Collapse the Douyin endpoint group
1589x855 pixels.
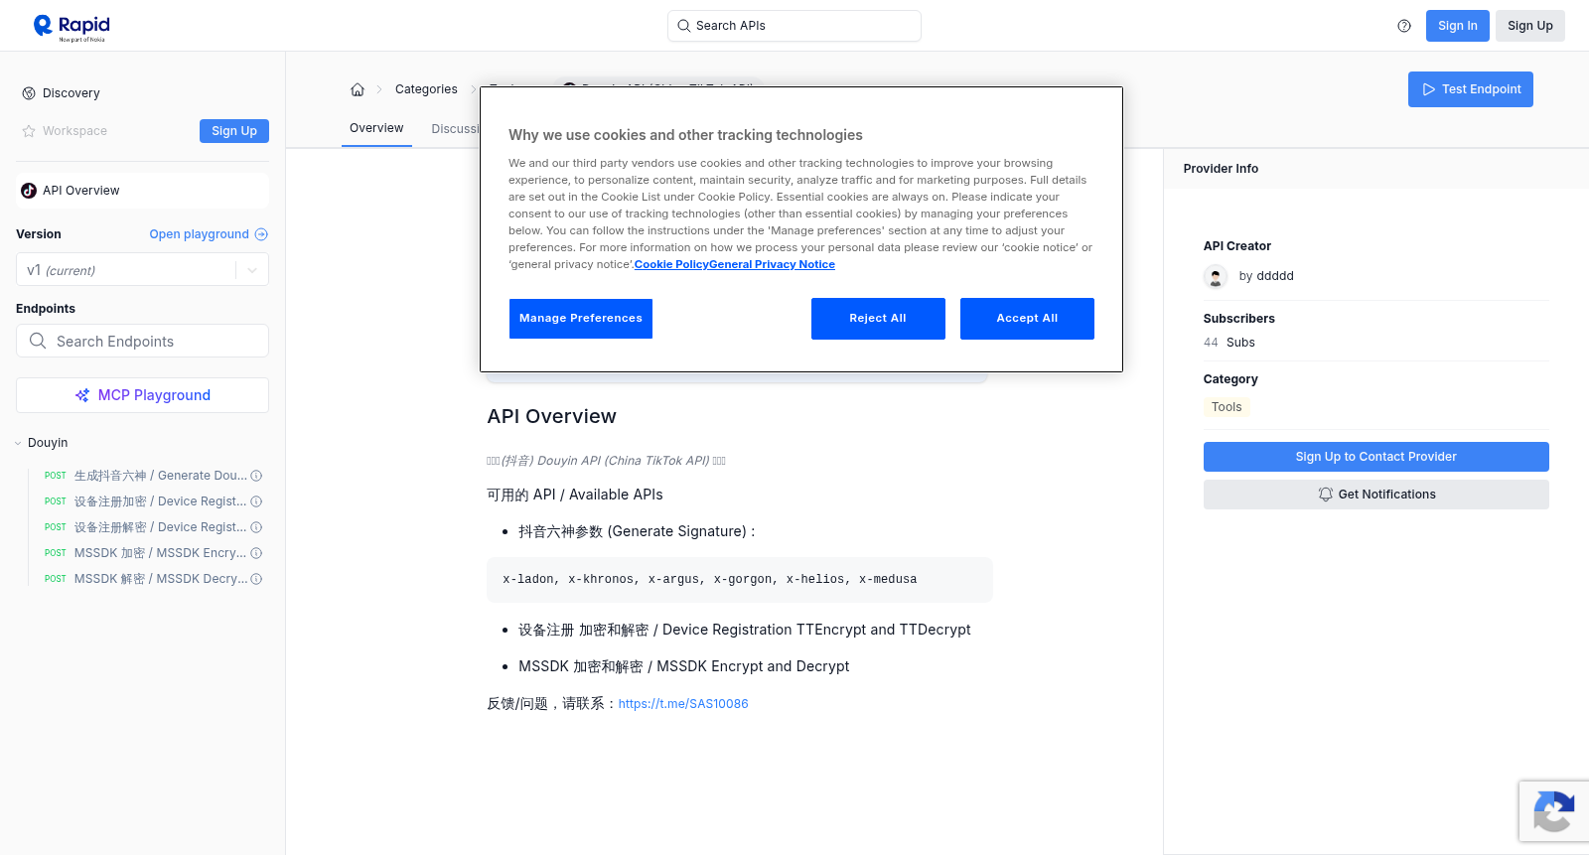pyautogui.click(x=18, y=443)
